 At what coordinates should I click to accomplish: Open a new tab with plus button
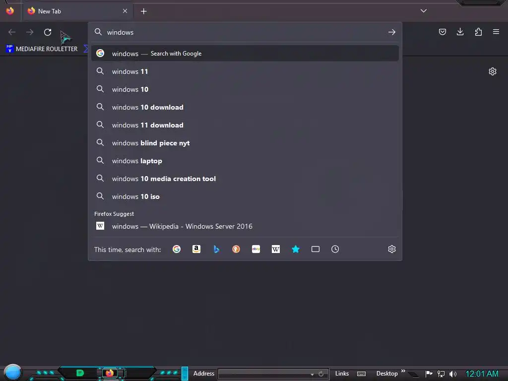(143, 11)
